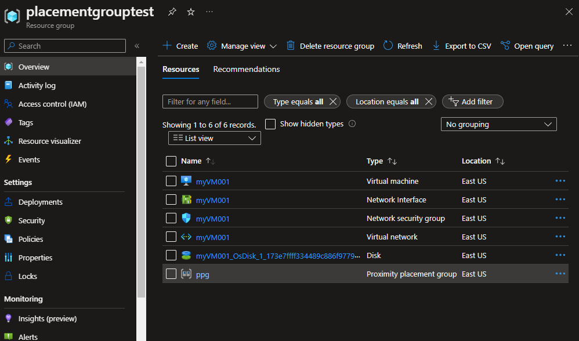Click the Create button

[x=180, y=46]
